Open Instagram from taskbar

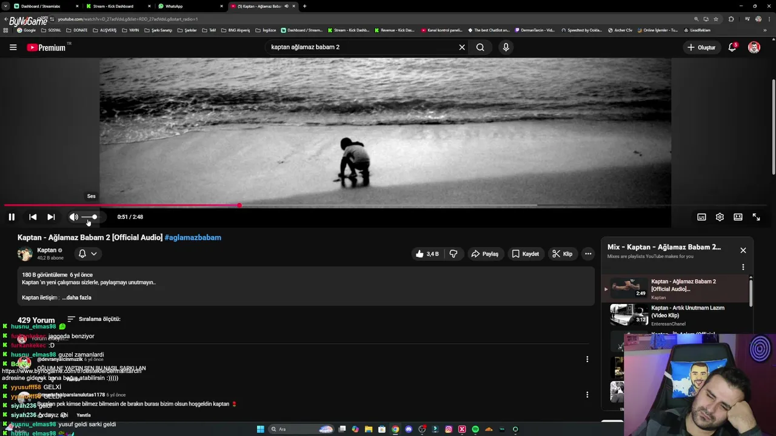tap(449, 429)
